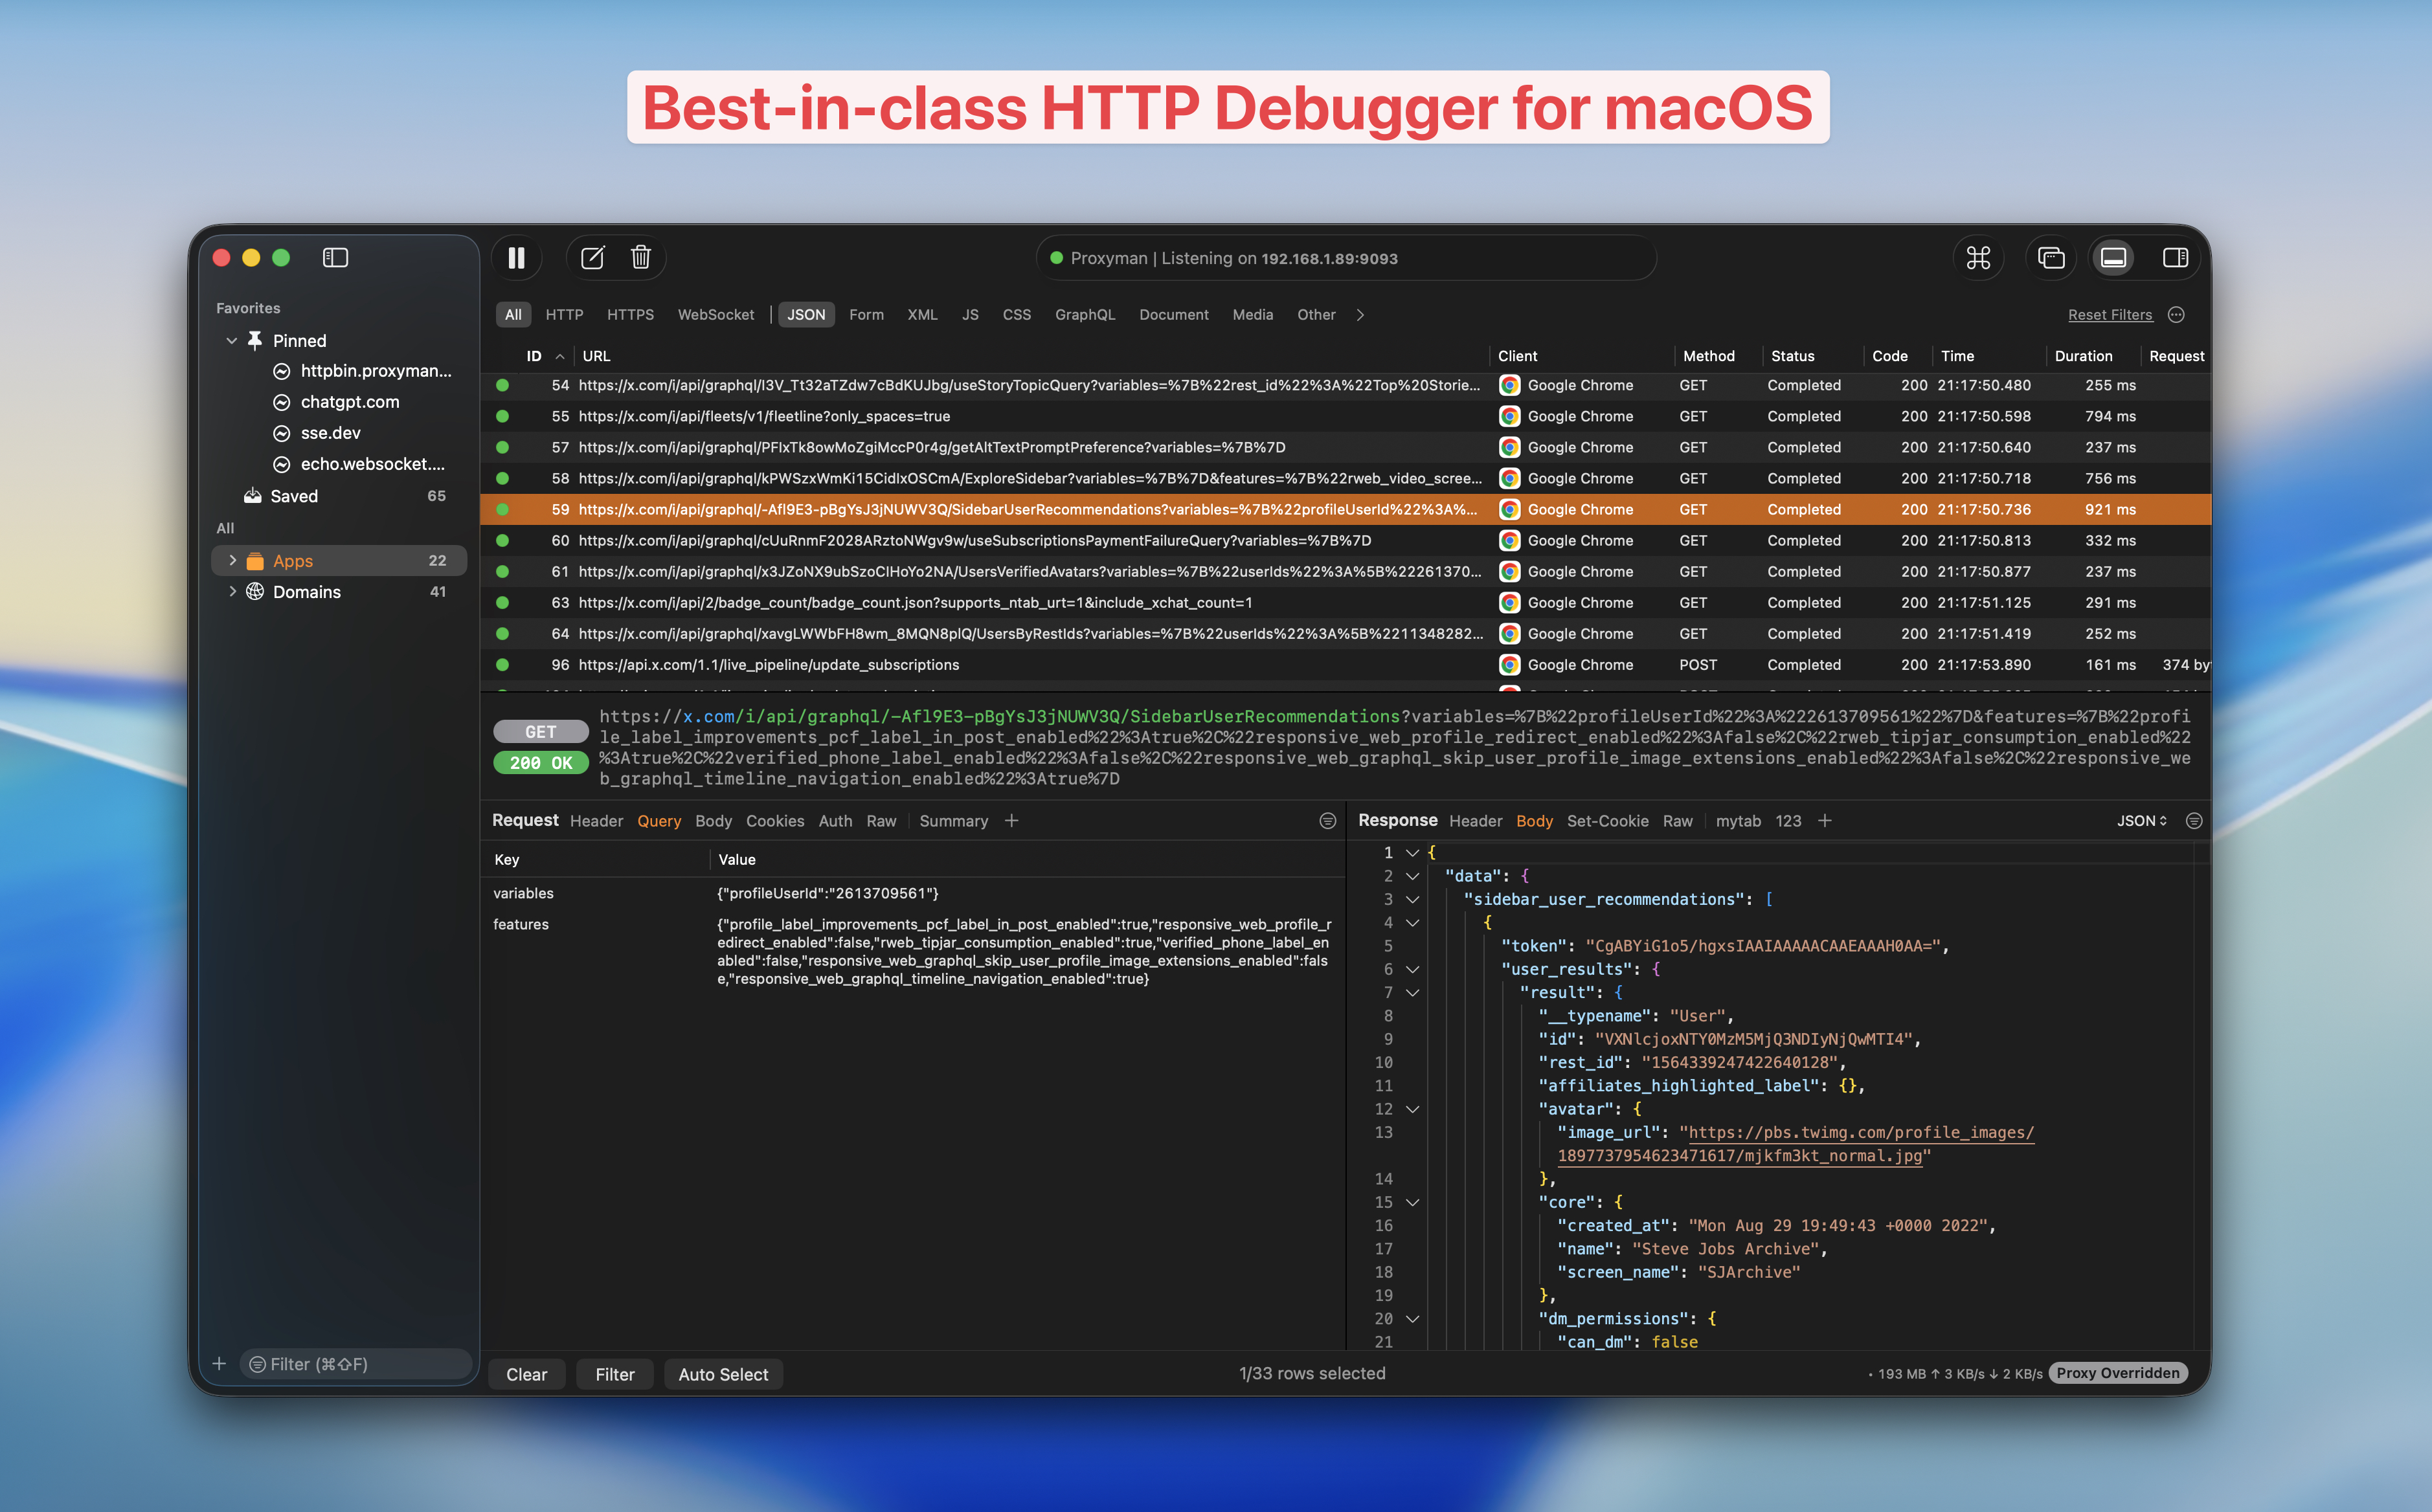Toggle the JSON content-type filter

click(805, 315)
